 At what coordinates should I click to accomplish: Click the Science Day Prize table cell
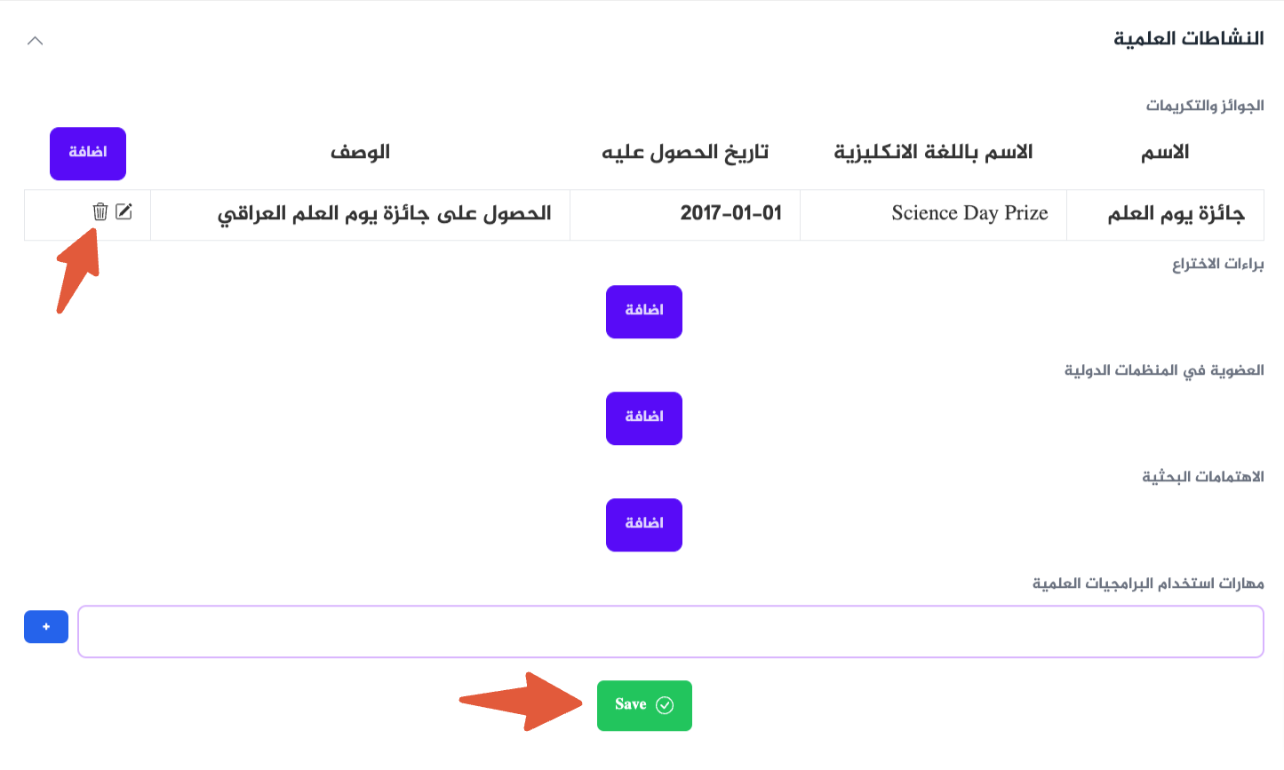(968, 213)
